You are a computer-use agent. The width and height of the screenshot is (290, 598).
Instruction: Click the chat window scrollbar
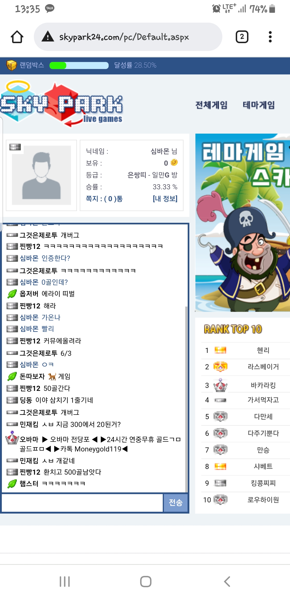pyautogui.click(x=186, y=399)
